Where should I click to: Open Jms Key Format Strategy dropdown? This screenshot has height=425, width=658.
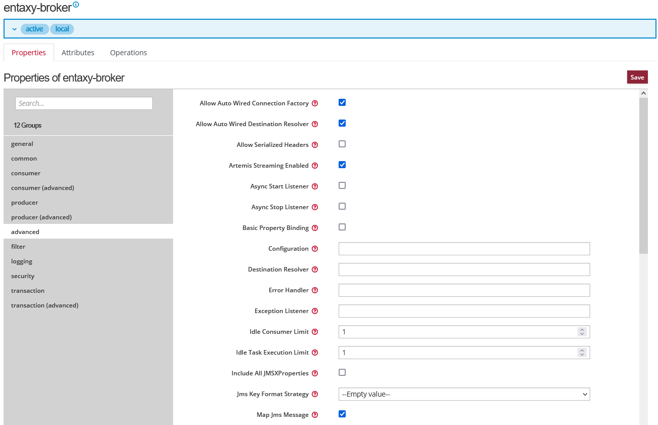(x=464, y=394)
